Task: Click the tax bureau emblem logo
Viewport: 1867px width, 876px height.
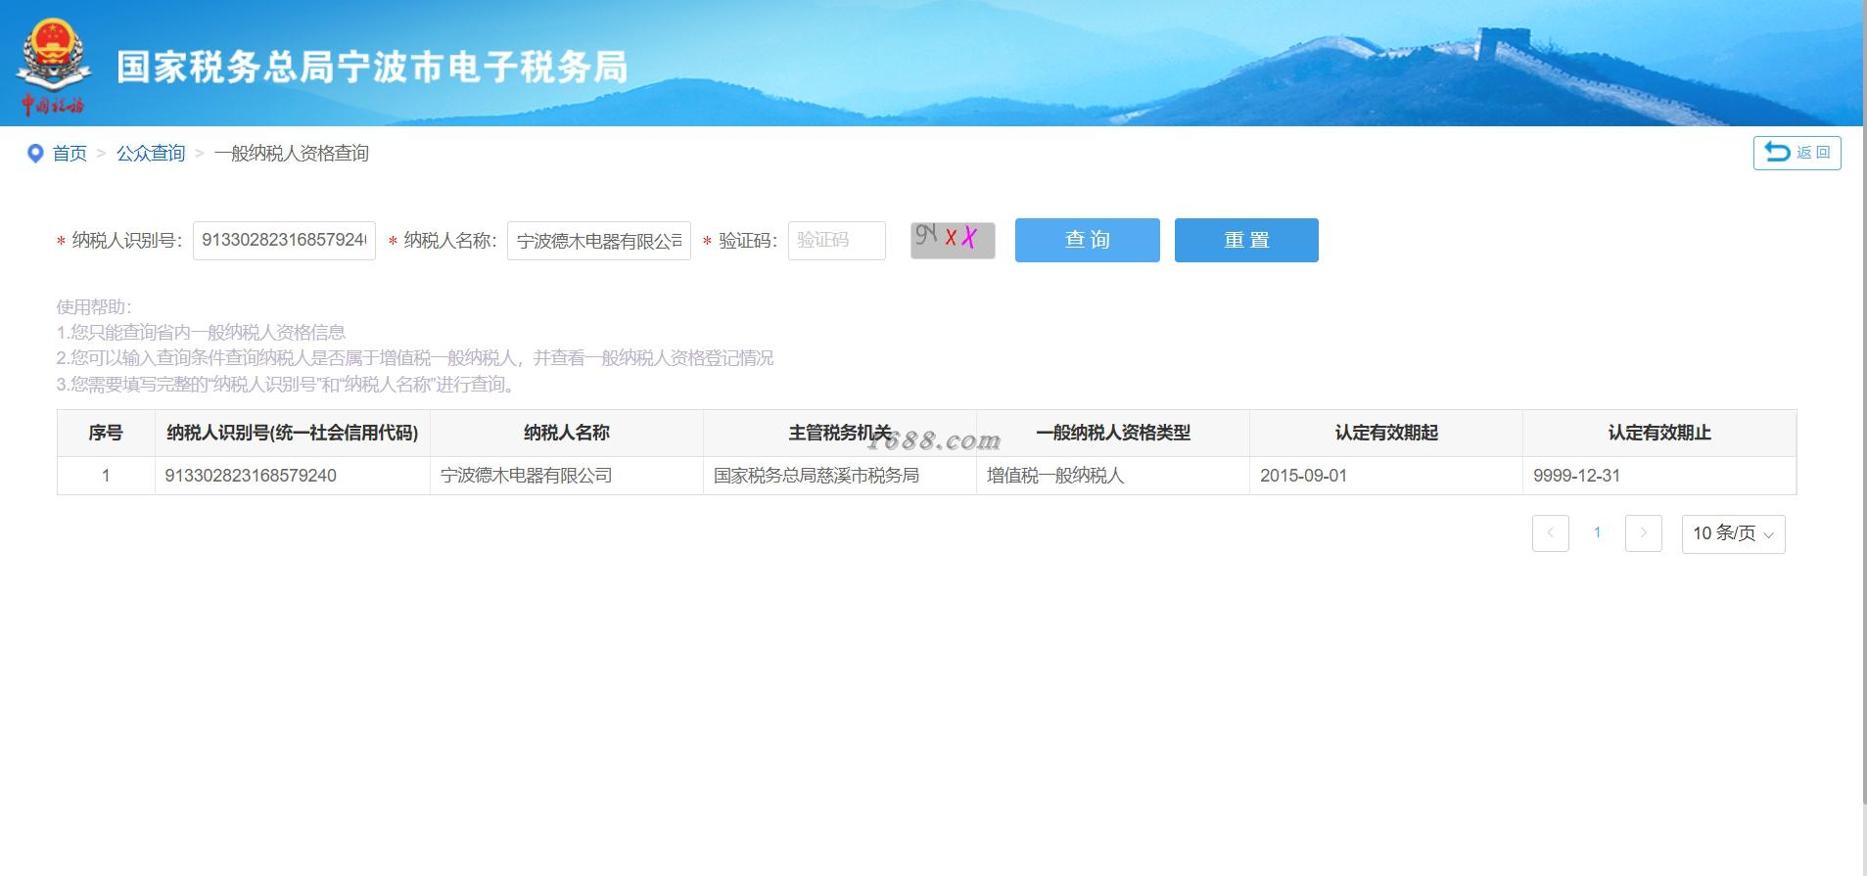Action: click(x=54, y=67)
